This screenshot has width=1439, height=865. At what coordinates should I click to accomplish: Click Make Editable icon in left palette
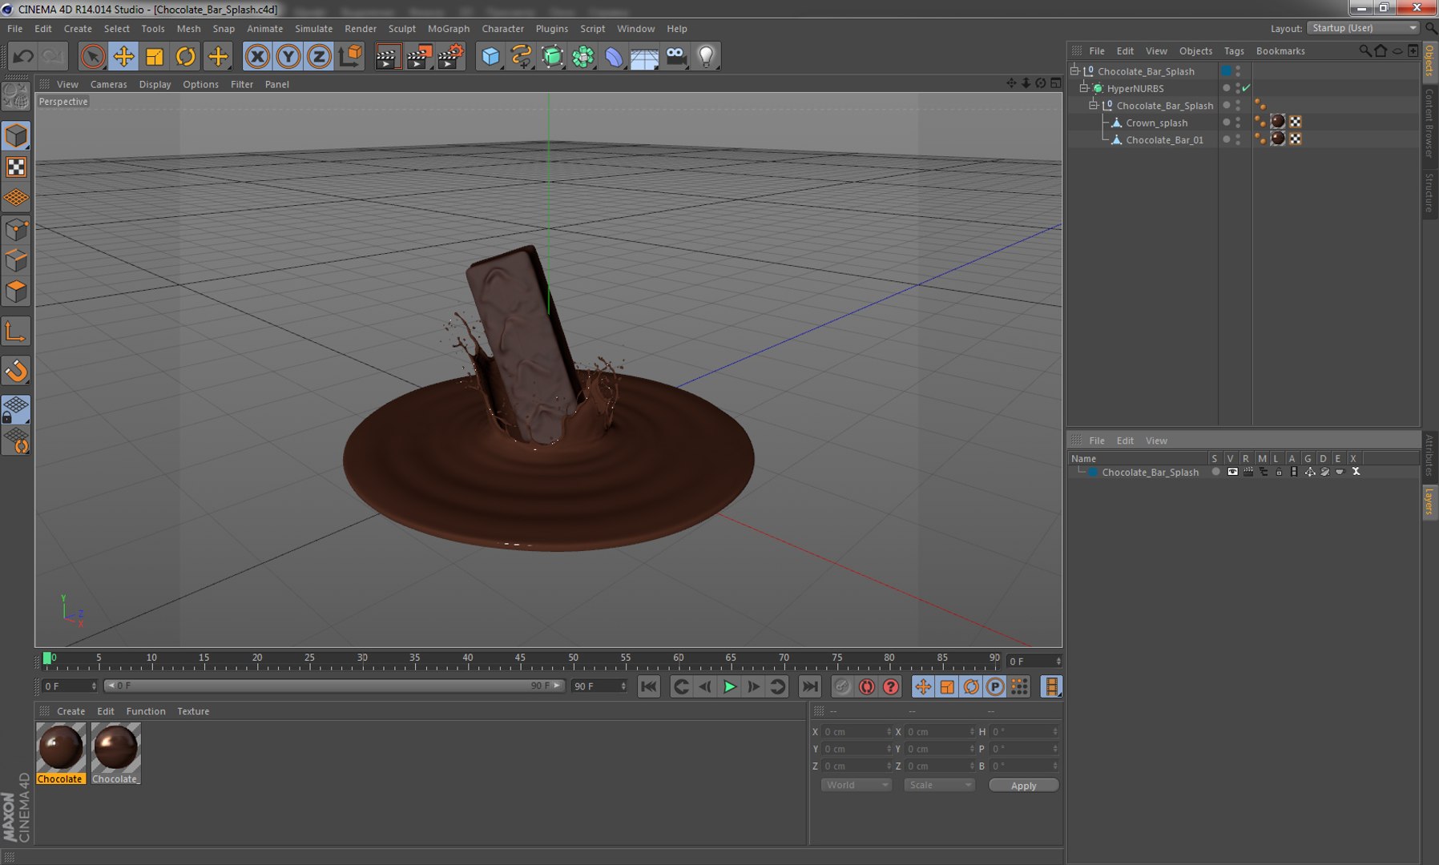click(16, 96)
